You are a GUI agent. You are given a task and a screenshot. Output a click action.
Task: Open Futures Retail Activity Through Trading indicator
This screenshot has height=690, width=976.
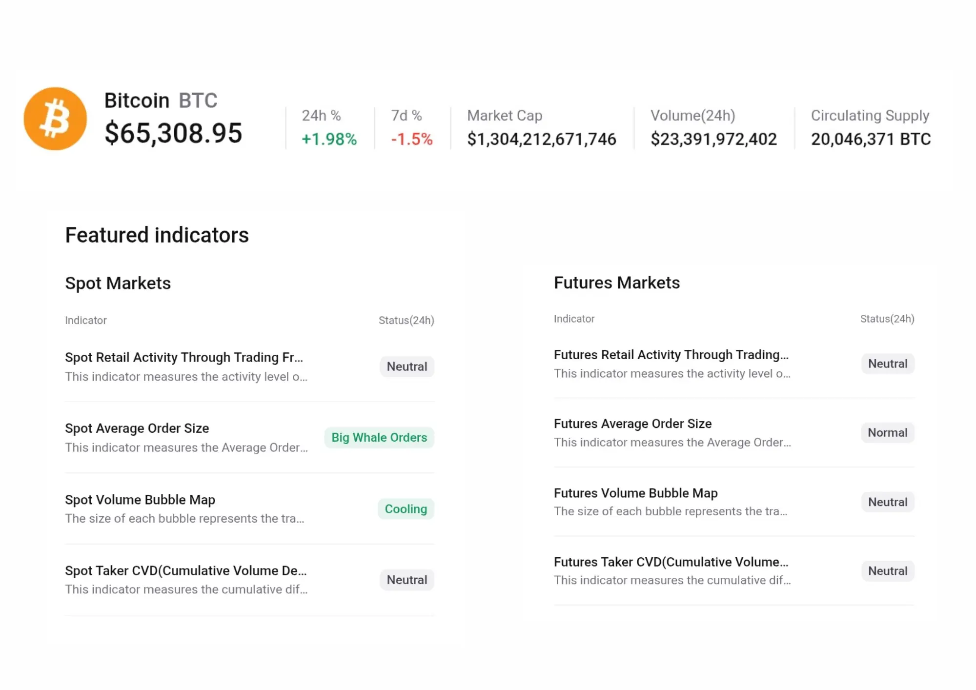click(x=671, y=355)
